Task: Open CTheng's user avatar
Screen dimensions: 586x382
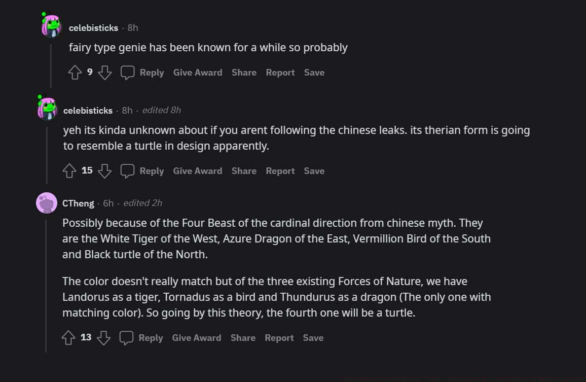Action: pos(47,203)
